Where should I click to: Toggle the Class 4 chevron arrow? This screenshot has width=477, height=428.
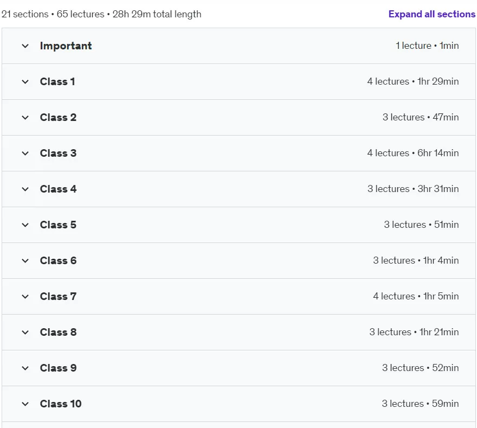click(x=25, y=189)
